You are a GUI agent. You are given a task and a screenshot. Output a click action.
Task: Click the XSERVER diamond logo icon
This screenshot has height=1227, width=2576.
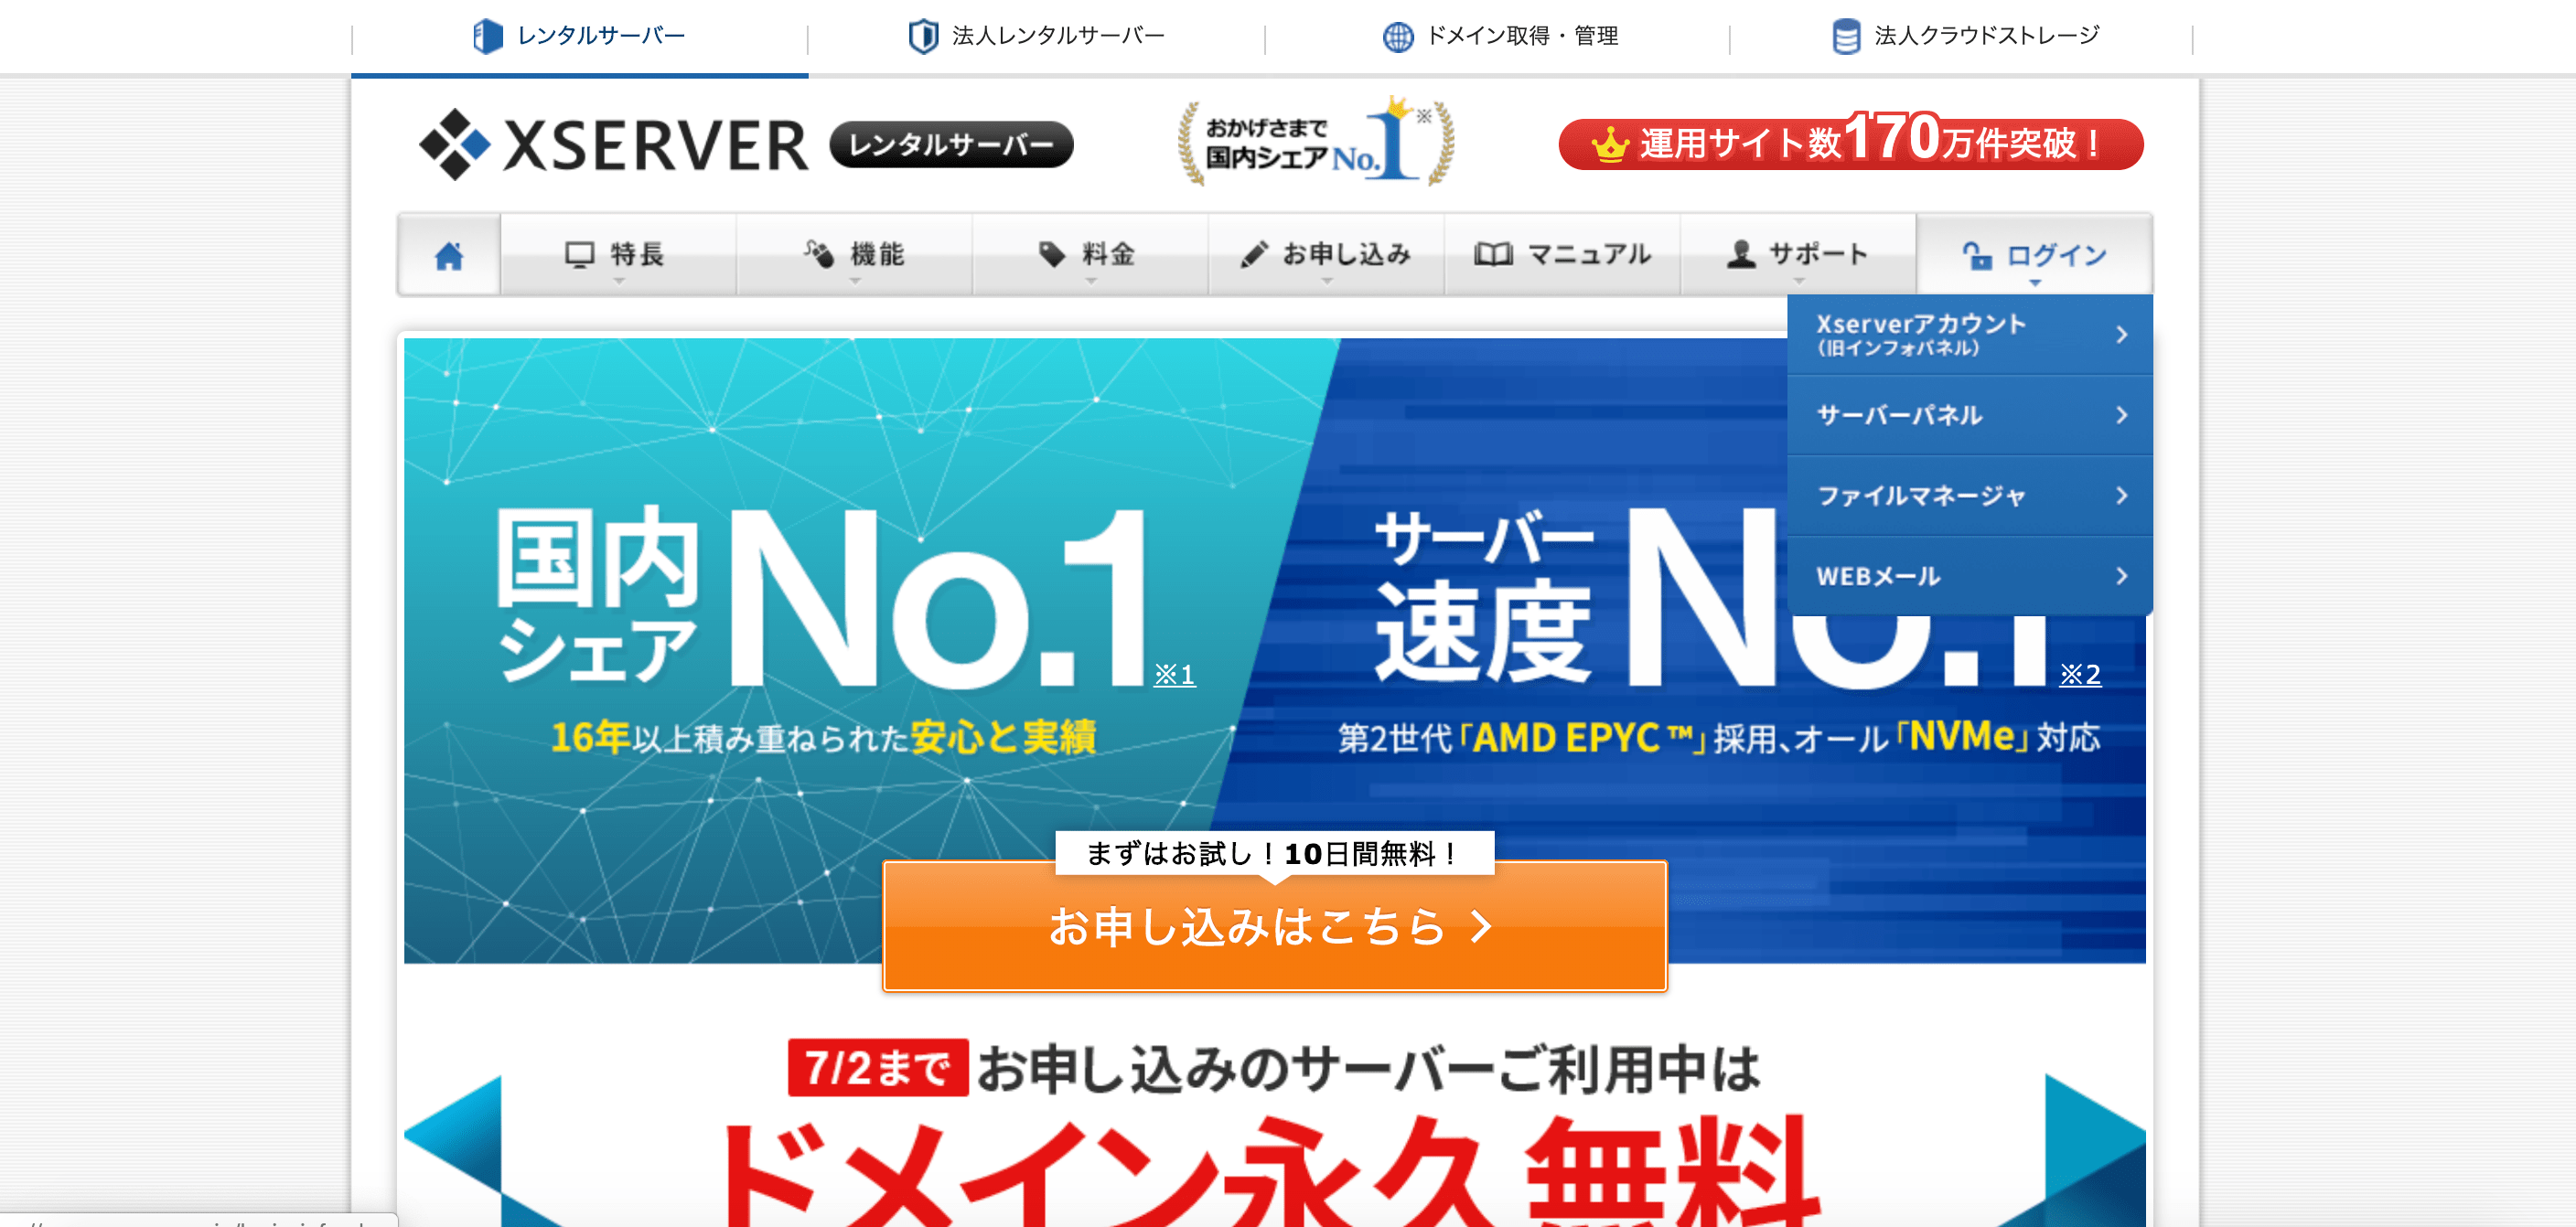455,144
